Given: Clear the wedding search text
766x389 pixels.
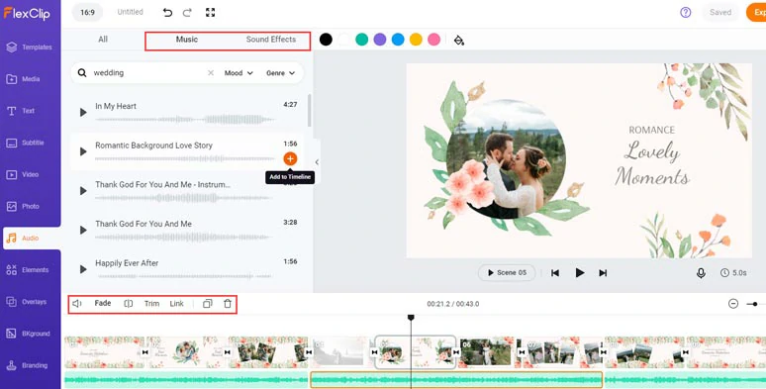Looking at the screenshot, I should [x=211, y=73].
